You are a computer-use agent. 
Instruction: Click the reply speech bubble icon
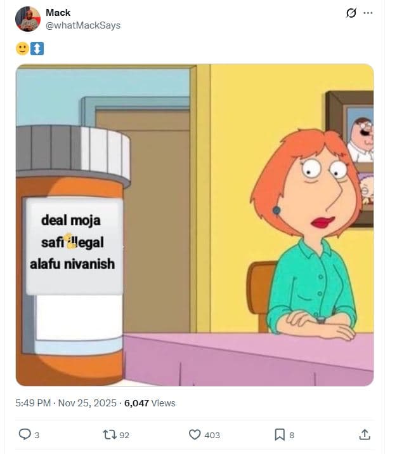(25, 434)
